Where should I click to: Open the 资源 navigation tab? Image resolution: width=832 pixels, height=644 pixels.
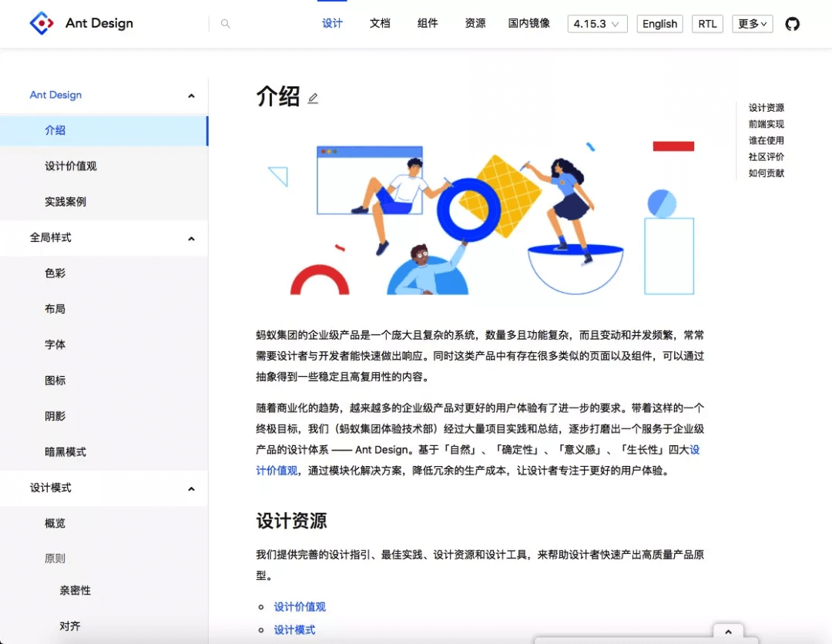click(x=475, y=23)
